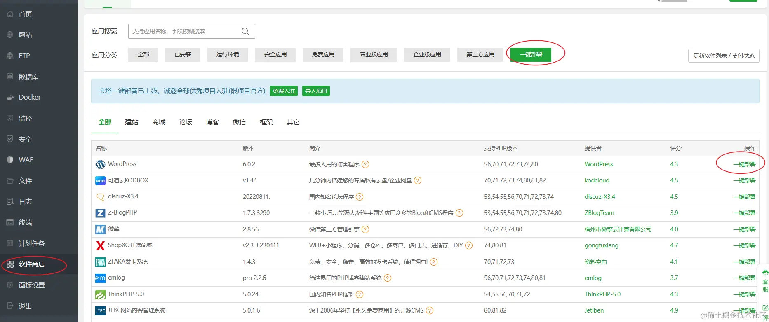
Task: Click 一键部署 link in discuz-X3.4 row
Action: click(744, 197)
